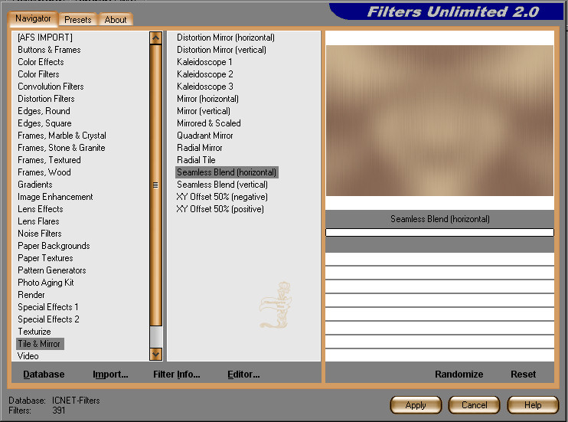Screen dimensions: 568x422
Task: Choose Seamless Blend (vertical) filter
Action: pyautogui.click(x=223, y=185)
